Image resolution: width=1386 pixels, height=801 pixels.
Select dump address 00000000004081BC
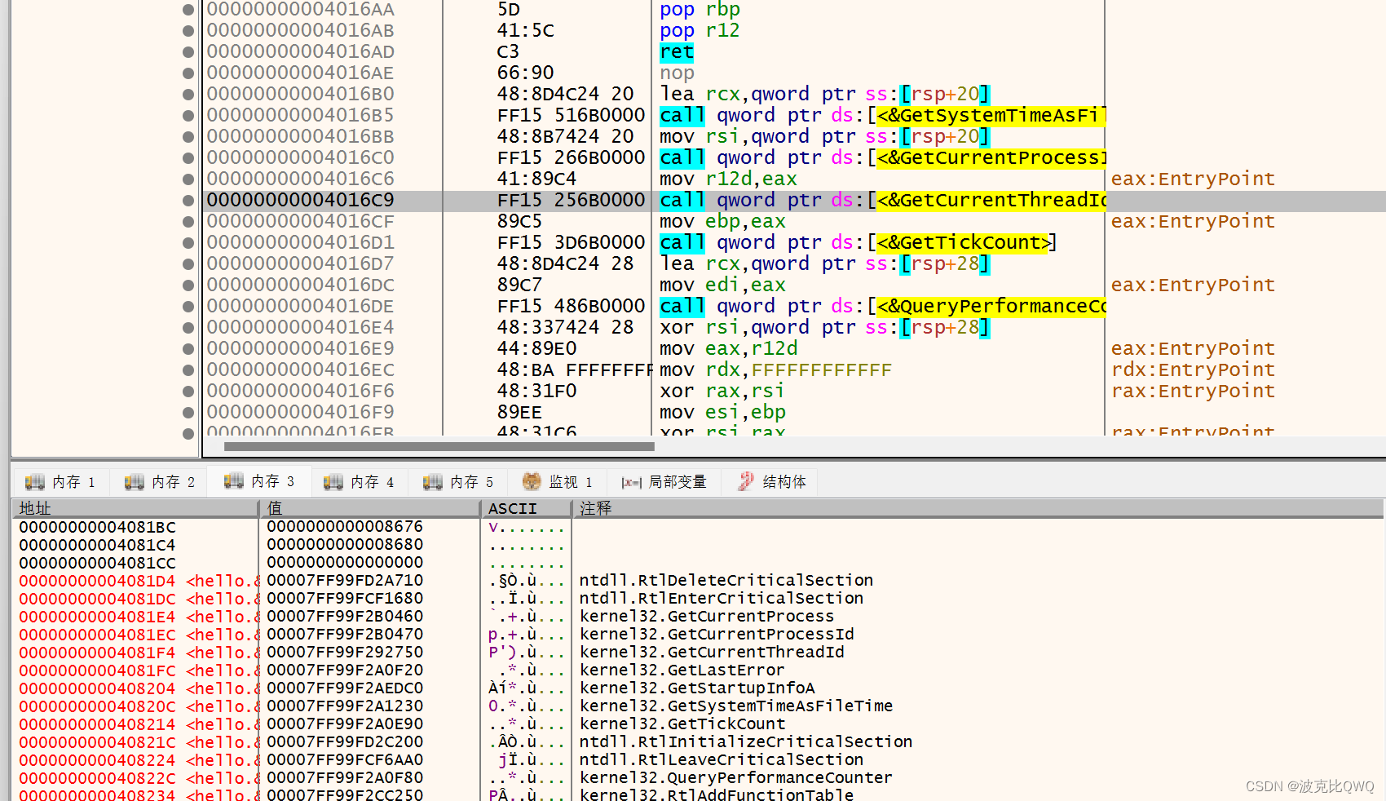coord(97,527)
